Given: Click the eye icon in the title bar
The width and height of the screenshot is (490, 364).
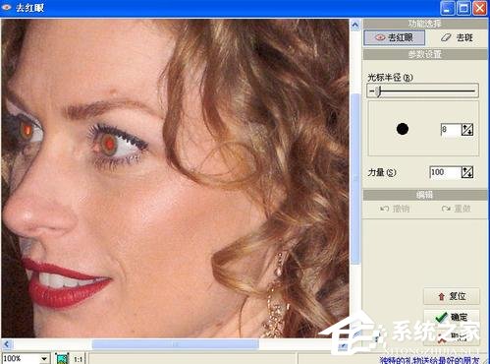Looking at the screenshot, I should tap(6, 7).
